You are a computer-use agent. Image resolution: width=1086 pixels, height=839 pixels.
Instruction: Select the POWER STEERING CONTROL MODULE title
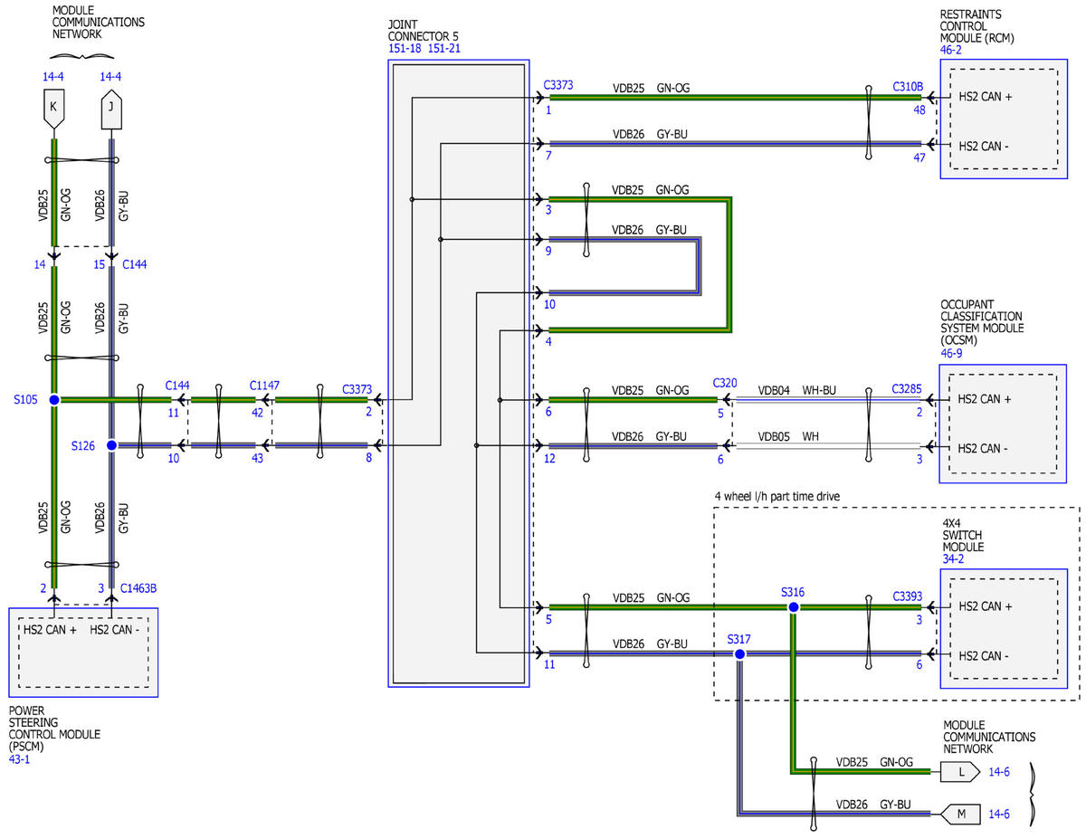tap(54, 728)
